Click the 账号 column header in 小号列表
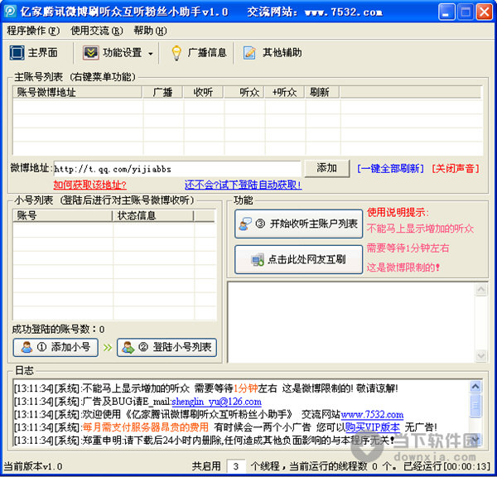Viewport: 497px width, 477px height. click(62, 215)
